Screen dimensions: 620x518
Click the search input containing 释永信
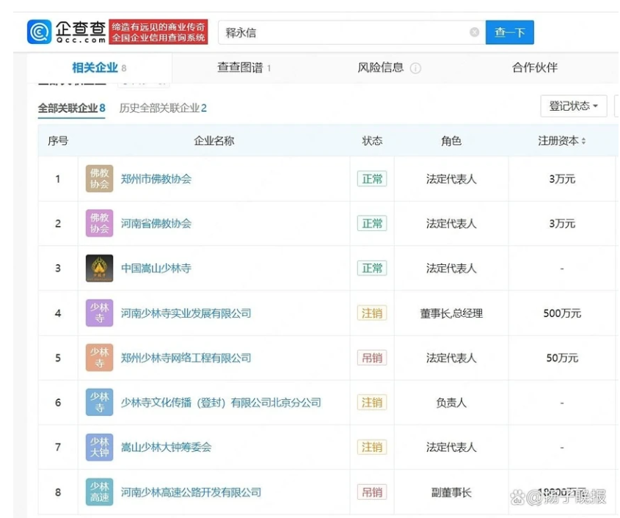click(x=345, y=32)
